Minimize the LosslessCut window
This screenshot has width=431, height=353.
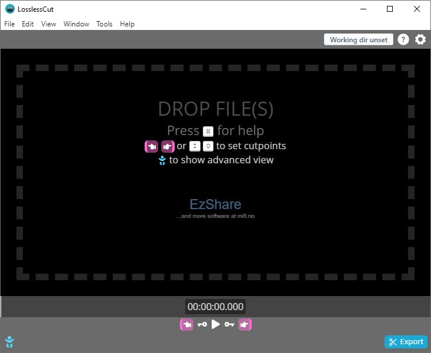pyautogui.click(x=363, y=9)
